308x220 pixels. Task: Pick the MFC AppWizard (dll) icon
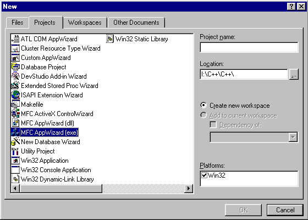point(15,123)
